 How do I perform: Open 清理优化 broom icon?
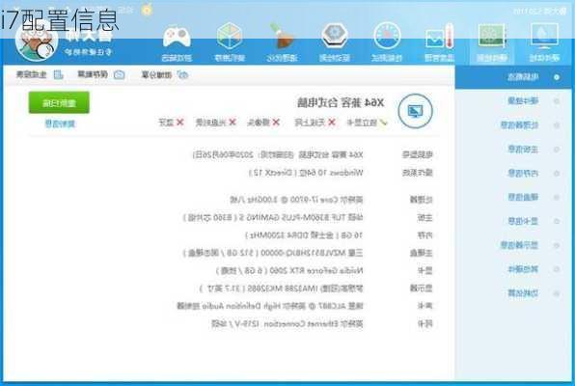(282, 36)
